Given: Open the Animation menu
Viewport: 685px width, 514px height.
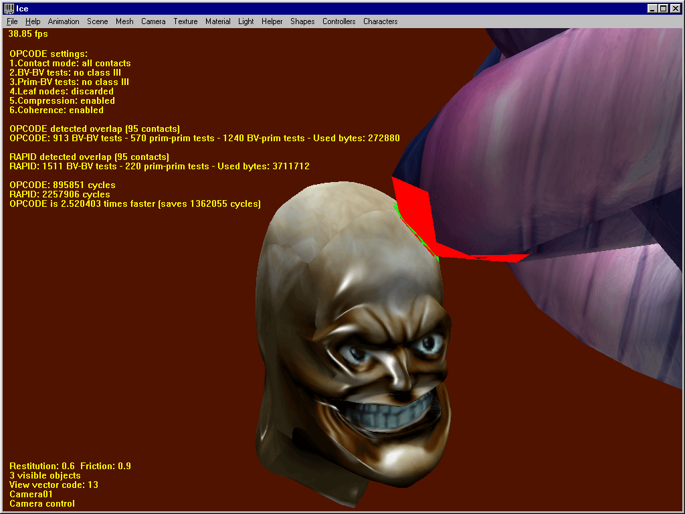Looking at the screenshot, I should (64, 21).
